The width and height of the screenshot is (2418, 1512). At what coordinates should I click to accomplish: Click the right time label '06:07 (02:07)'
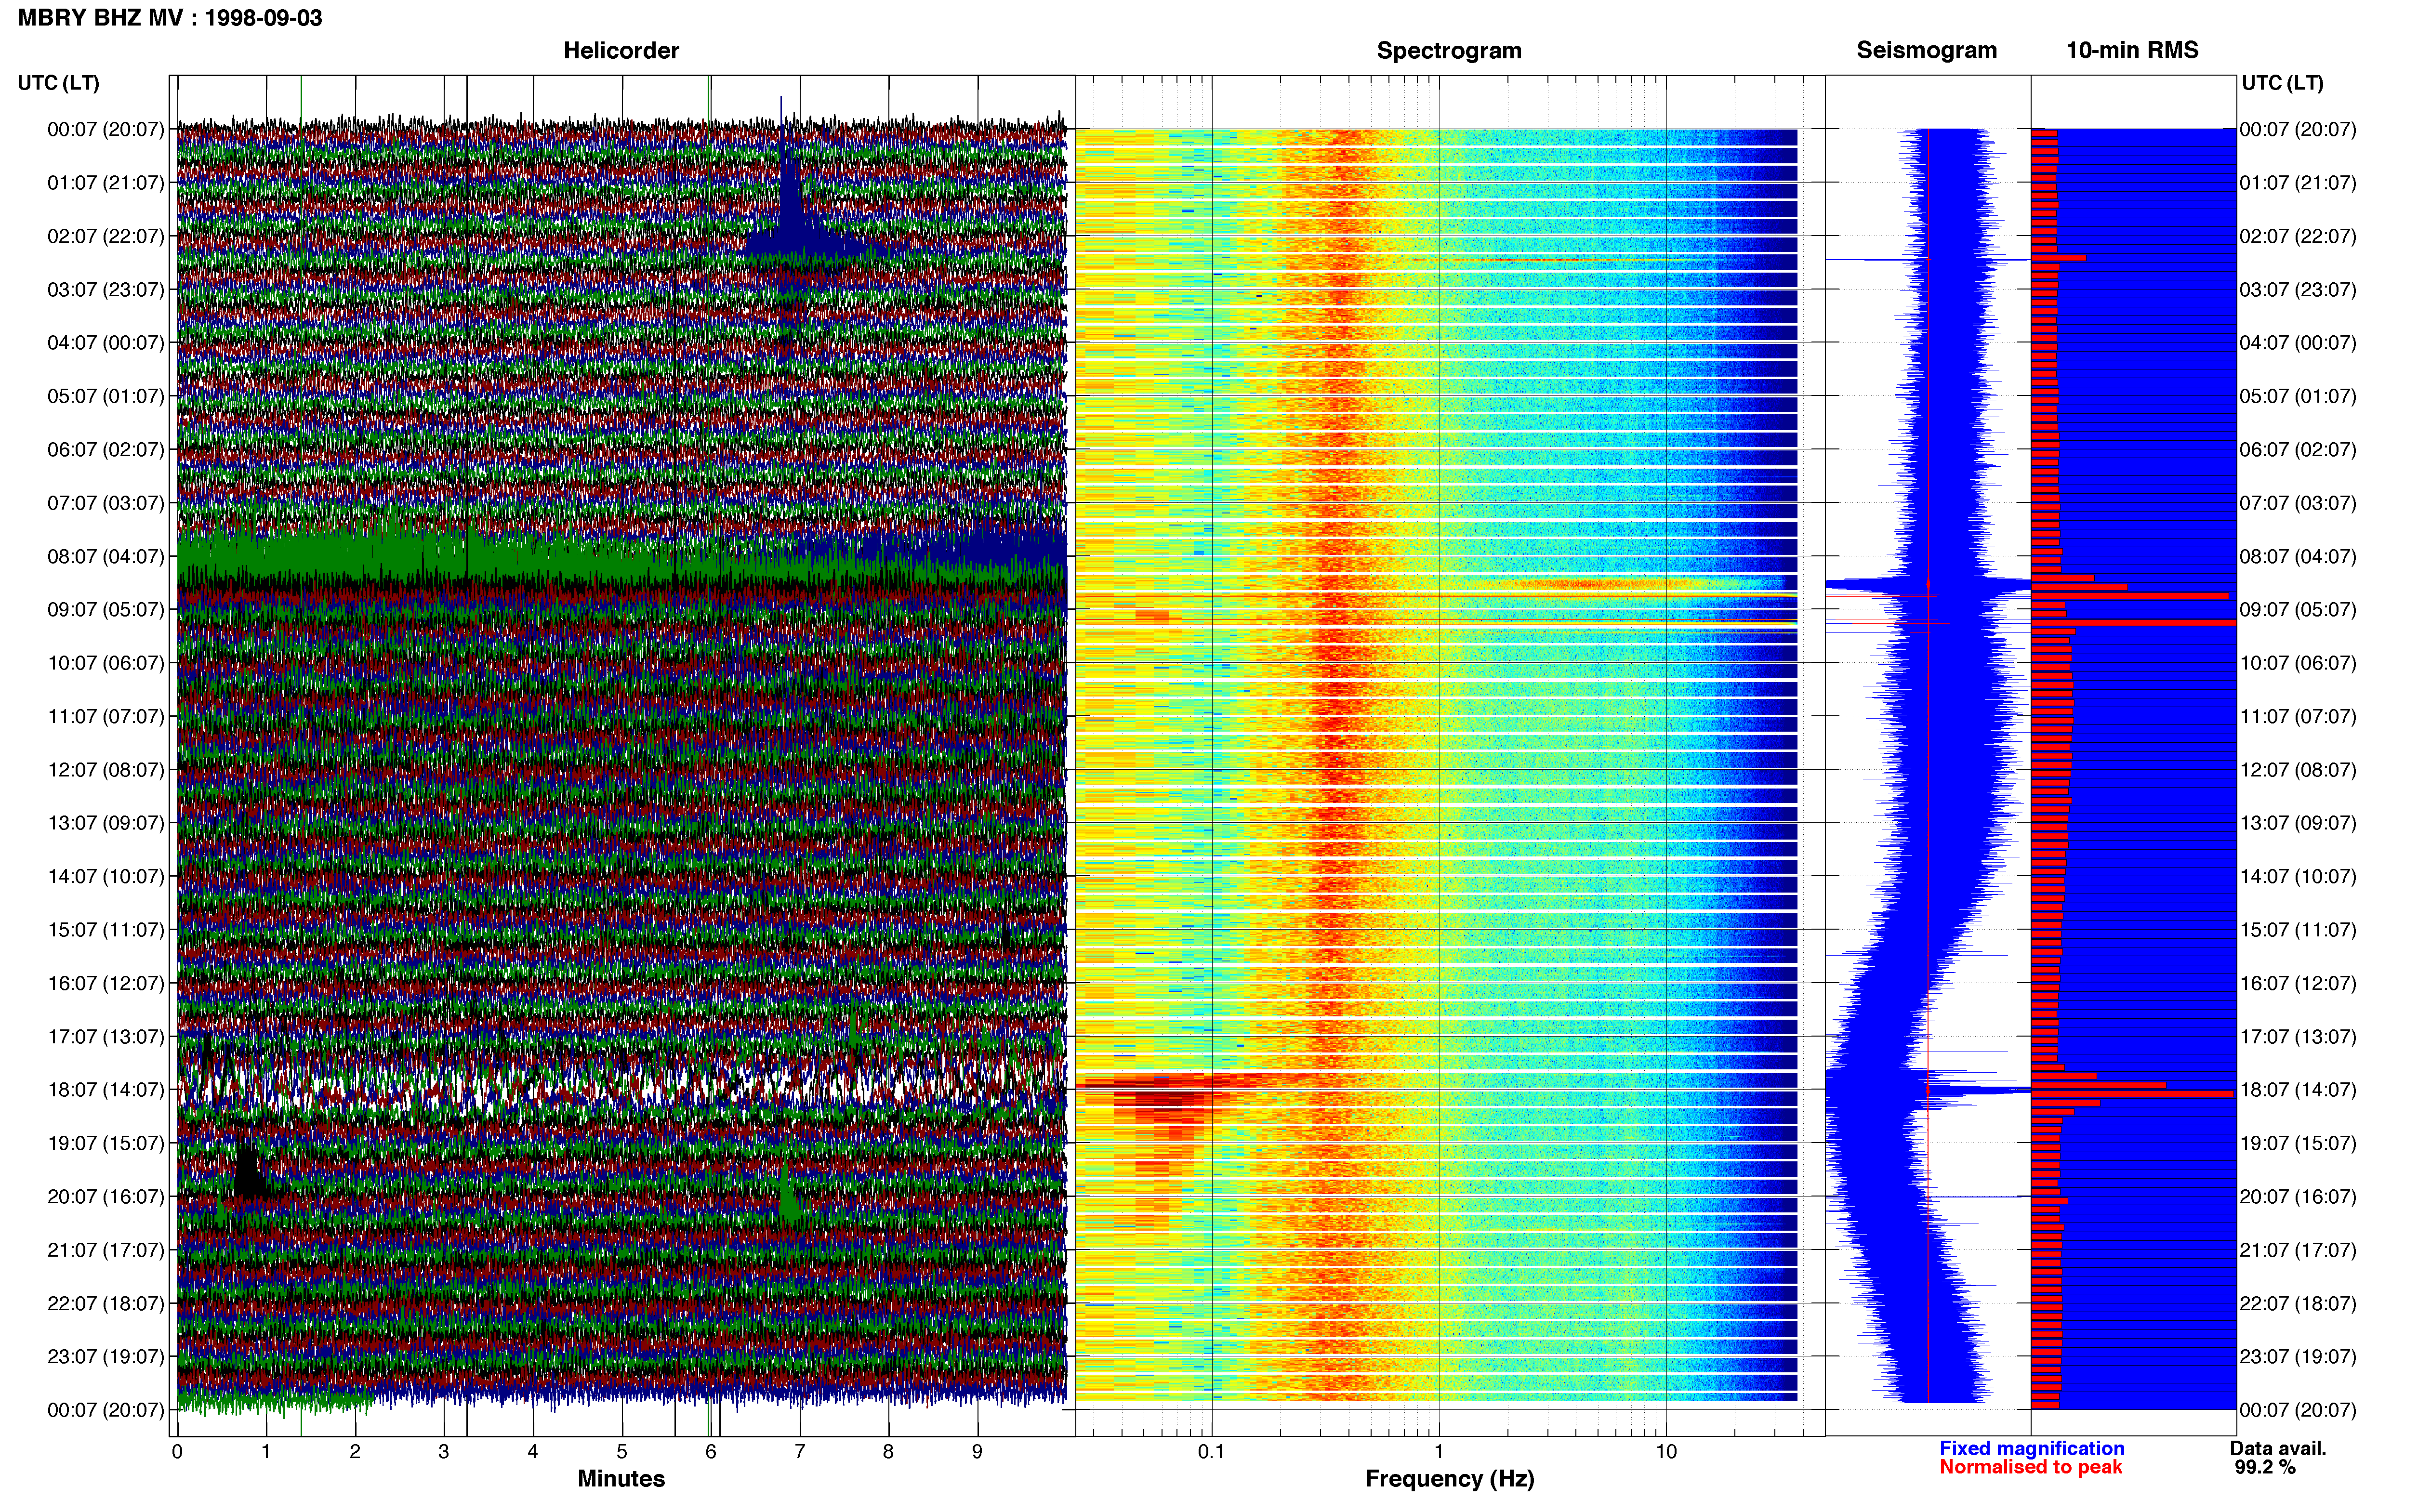[x=2298, y=450]
